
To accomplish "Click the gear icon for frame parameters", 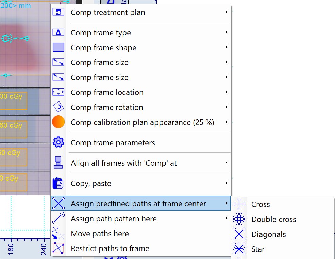I will tap(58, 143).
